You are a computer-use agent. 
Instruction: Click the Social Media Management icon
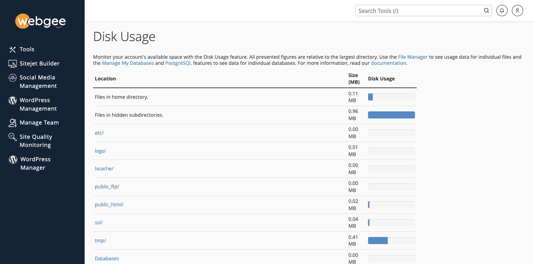click(13, 78)
